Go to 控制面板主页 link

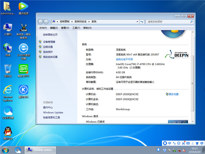point(50,35)
